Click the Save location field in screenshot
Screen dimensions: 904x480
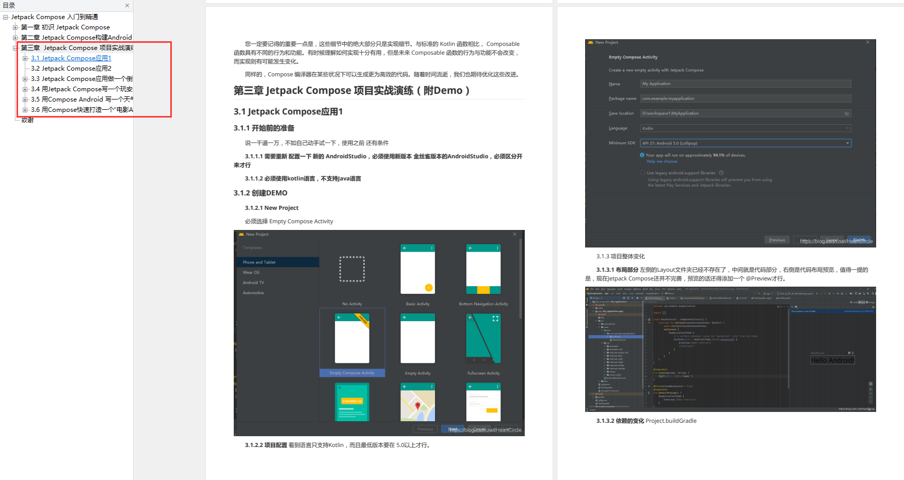coord(746,113)
